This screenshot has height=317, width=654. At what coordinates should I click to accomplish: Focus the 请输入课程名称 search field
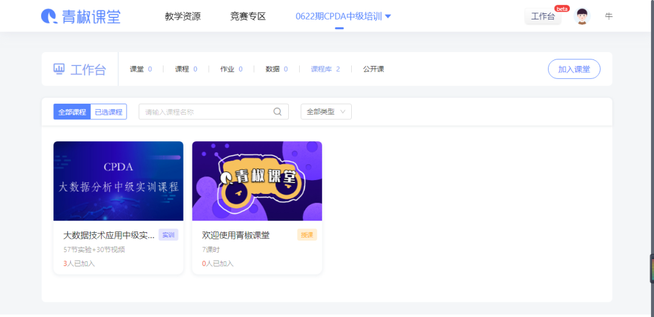[x=214, y=112]
